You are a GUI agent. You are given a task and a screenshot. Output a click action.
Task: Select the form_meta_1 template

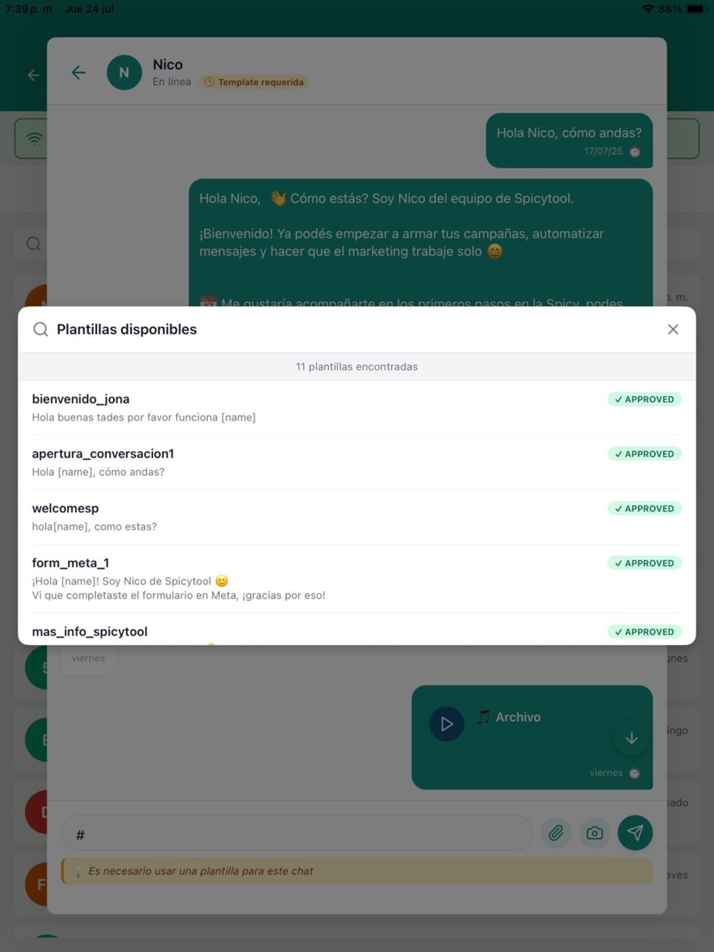tap(357, 579)
